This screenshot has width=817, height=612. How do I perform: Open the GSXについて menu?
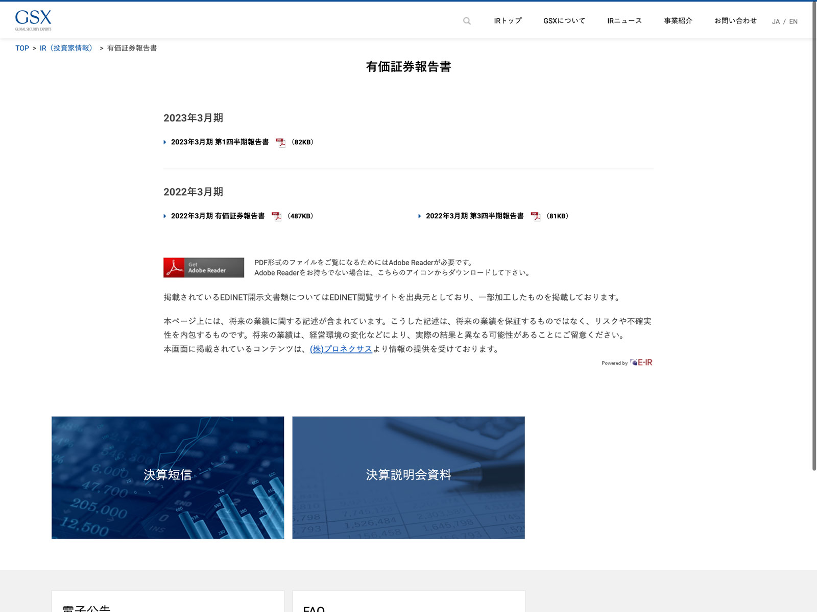(x=564, y=21)
